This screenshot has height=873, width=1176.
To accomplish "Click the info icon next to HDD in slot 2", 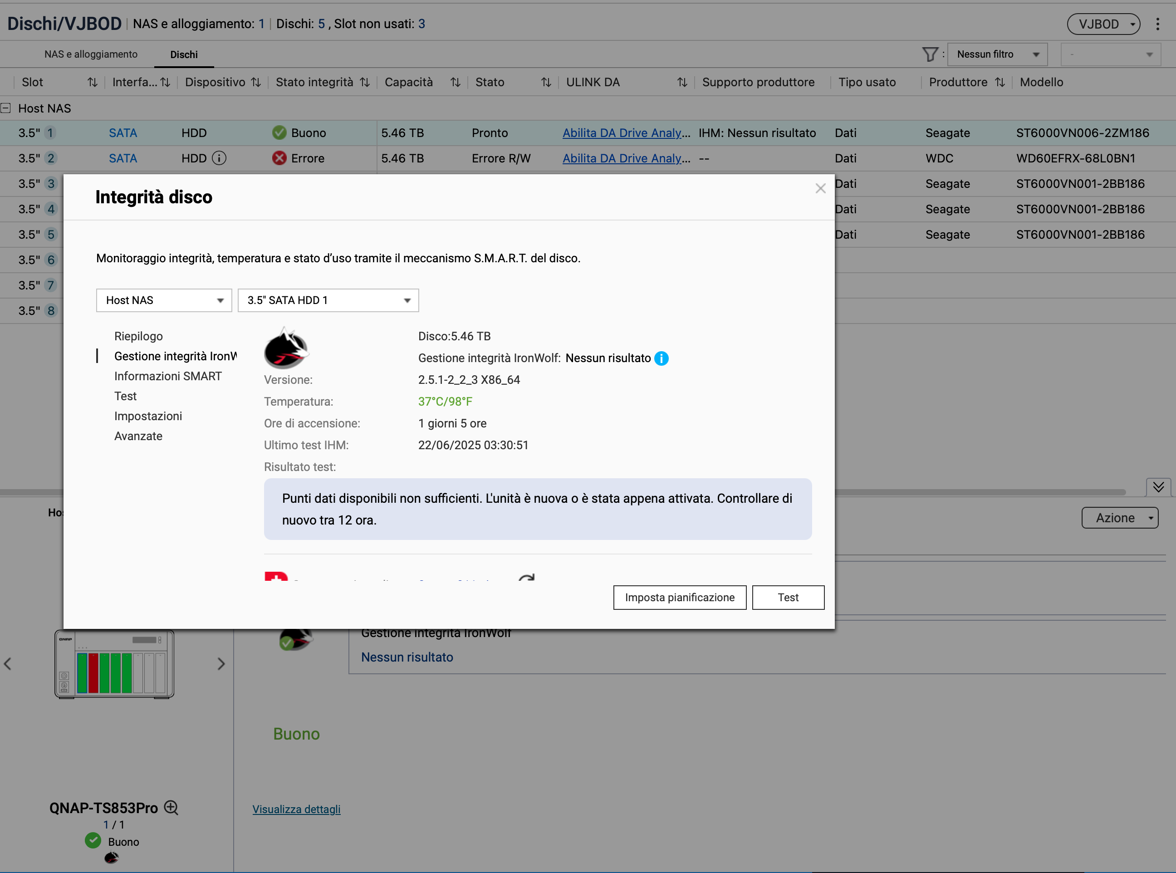I will point(219,158).
